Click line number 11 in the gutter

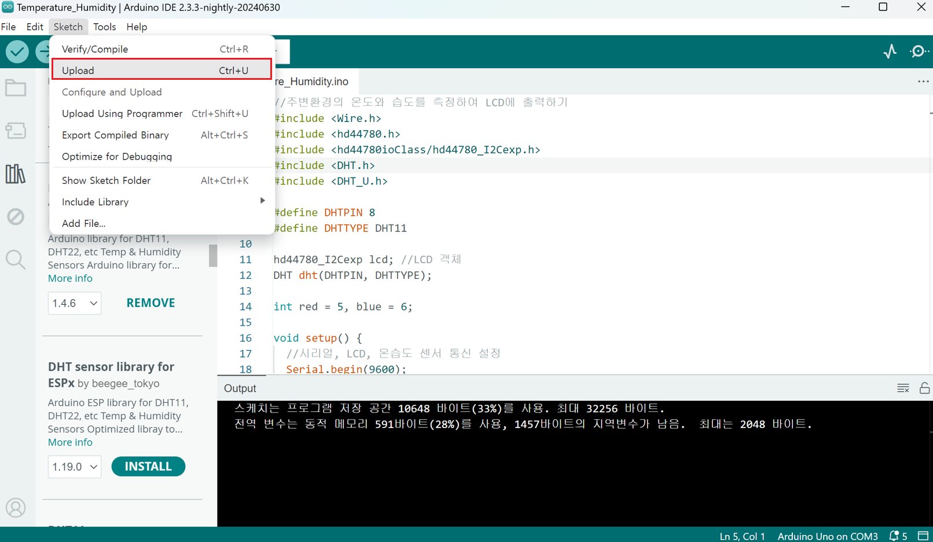(x=245, y=260)
